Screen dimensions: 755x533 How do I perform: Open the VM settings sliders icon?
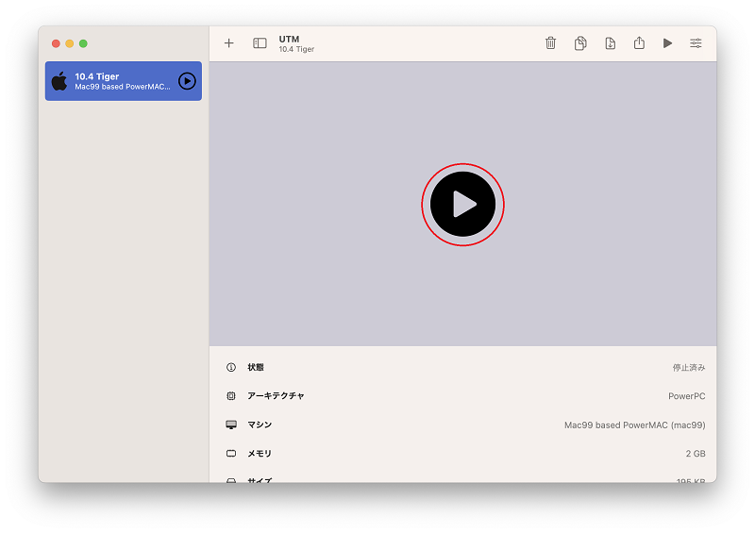point(696,43)
